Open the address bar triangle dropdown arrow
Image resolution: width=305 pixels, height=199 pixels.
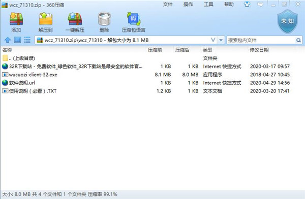(x=221, y=40)
